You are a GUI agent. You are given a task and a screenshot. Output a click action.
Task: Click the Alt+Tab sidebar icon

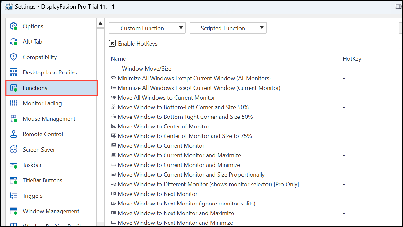13,42
